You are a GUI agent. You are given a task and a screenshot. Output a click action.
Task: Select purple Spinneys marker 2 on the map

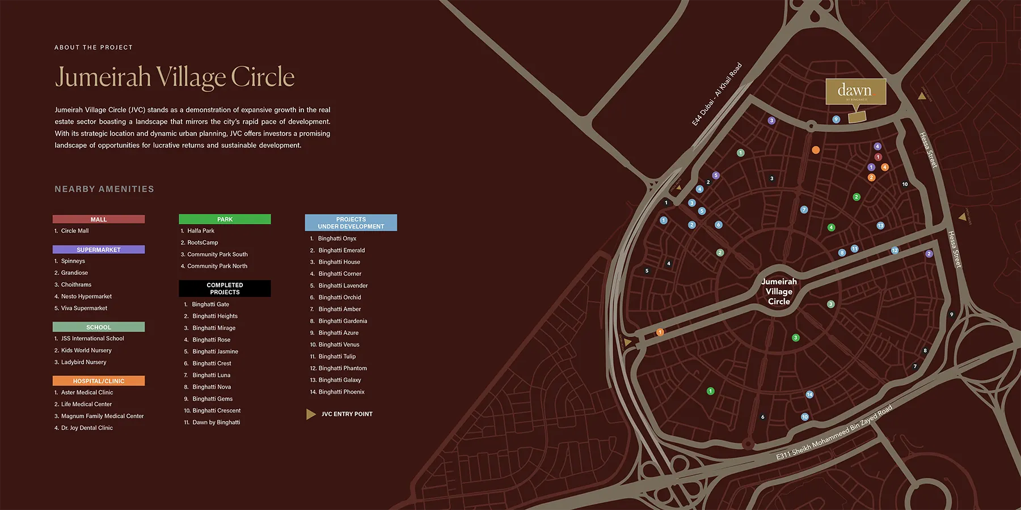(929, 254)
